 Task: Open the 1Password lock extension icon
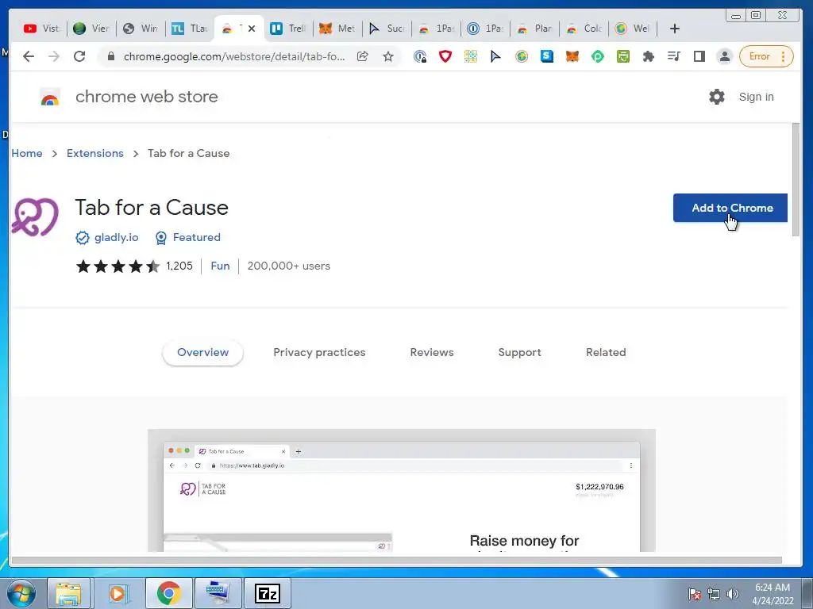(x=420, y=56)
